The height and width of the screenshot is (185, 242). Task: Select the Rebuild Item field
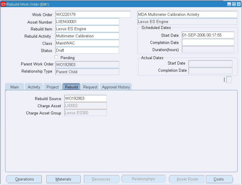point(87,29)
